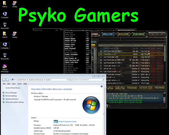Click the shield icon beside Remote settings

[x=3, y=96]
